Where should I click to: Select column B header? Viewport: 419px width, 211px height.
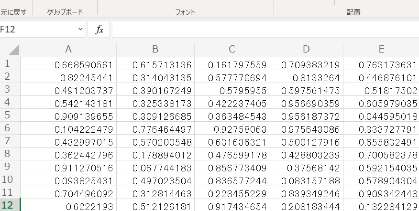point(155,50)
